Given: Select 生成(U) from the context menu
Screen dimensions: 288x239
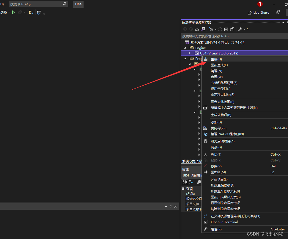Looking at the screenshot, I should 216,59.
